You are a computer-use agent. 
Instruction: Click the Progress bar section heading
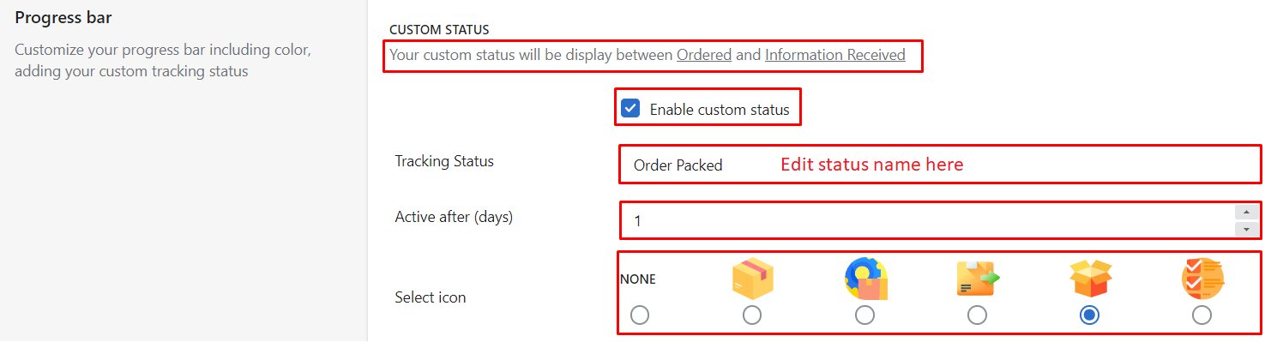[63, 17]
